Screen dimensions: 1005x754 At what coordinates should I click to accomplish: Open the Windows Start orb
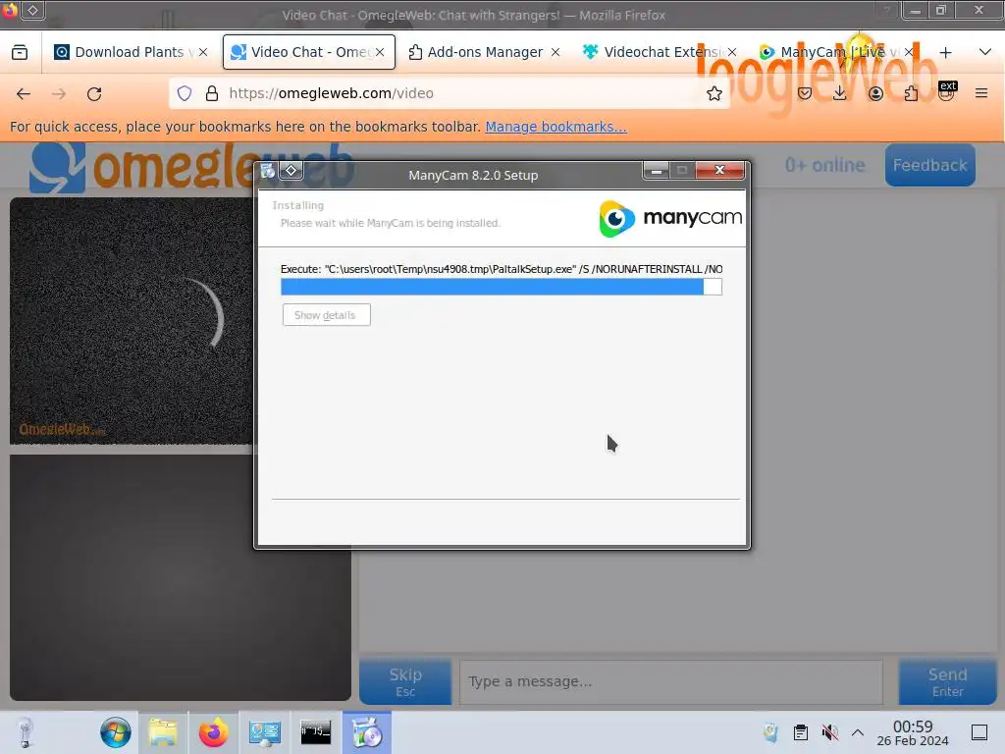pos(116,732)
